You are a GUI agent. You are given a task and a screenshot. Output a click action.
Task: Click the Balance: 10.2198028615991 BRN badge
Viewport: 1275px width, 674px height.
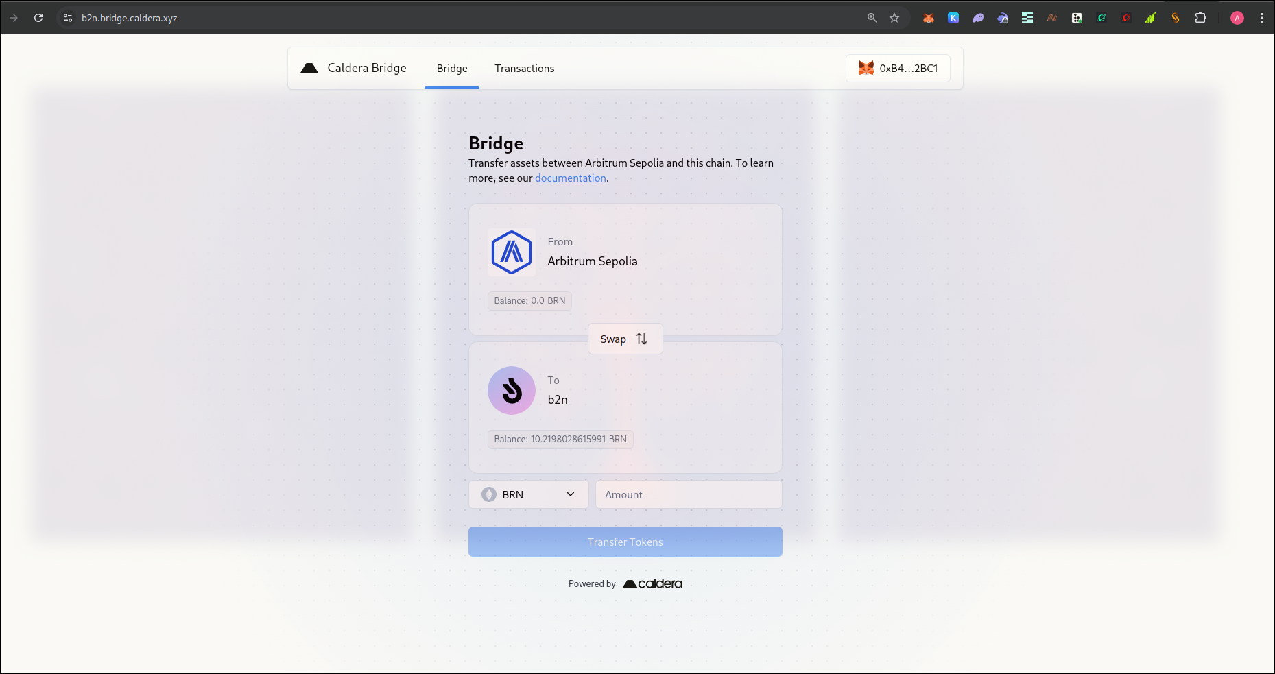tap(560, 439)
